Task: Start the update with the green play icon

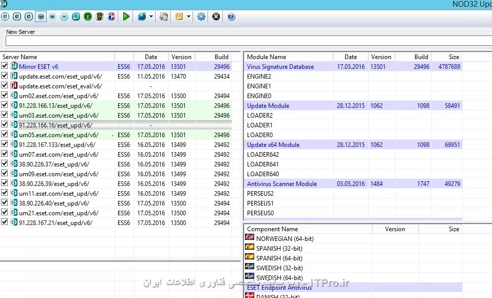Action: coord(126,16)
